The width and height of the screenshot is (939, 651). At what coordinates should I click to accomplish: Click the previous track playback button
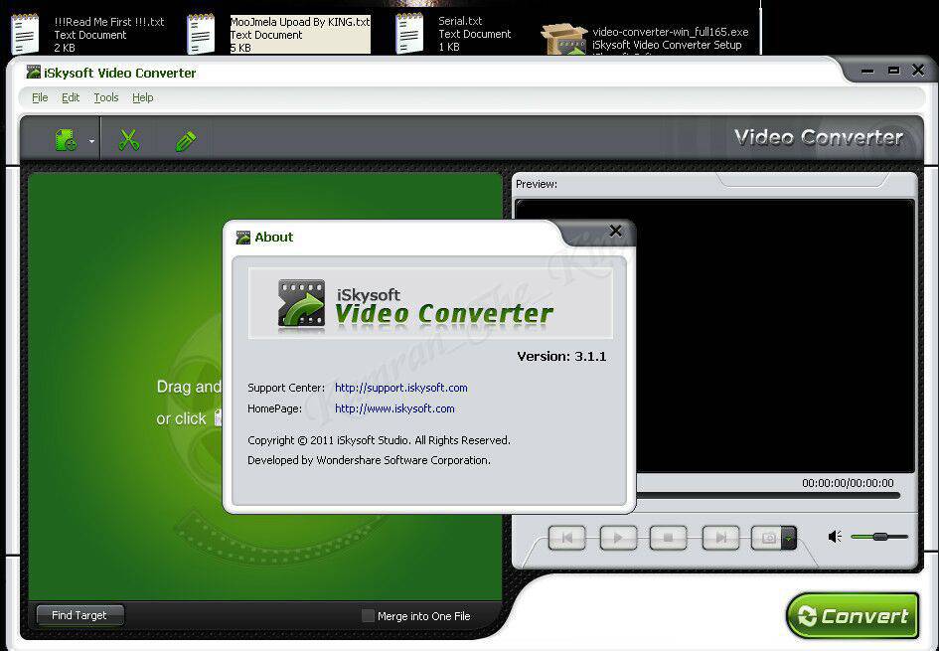(x=566, y=538)
